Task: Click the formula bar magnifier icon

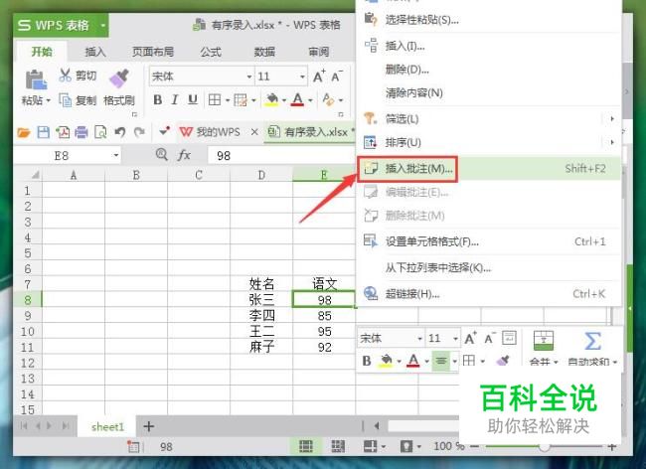Action: (161, 155)
